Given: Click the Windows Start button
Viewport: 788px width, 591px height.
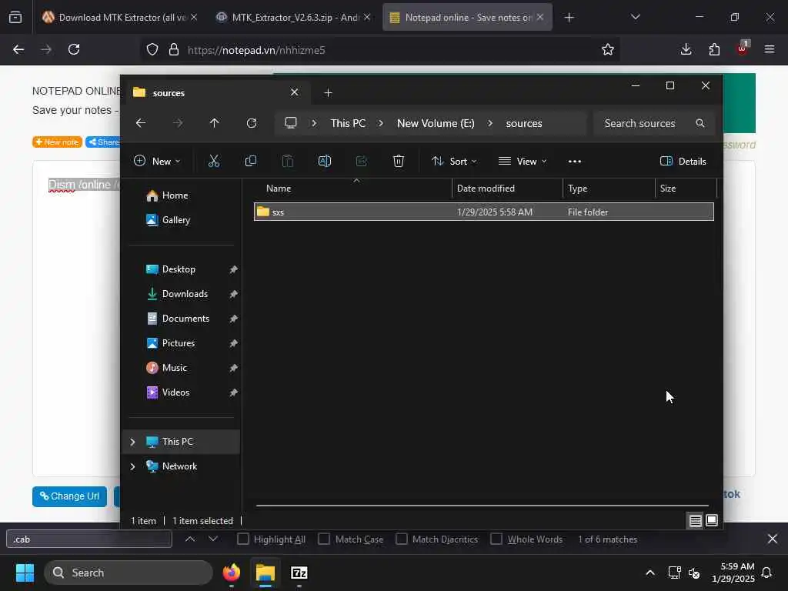Looking at the screenshot, I should coord(25,573).
